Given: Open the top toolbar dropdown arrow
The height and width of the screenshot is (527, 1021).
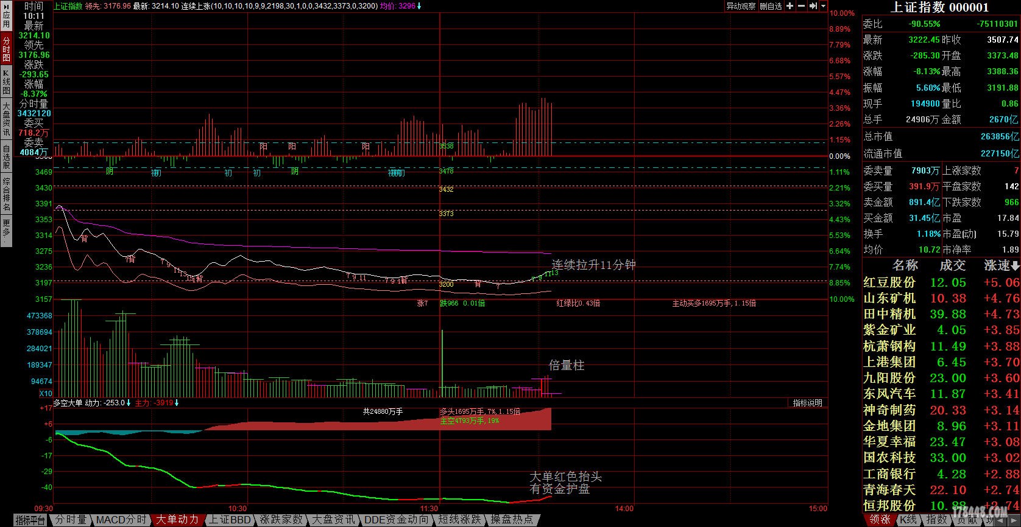Looking at the screenshot, I should 823,6.
